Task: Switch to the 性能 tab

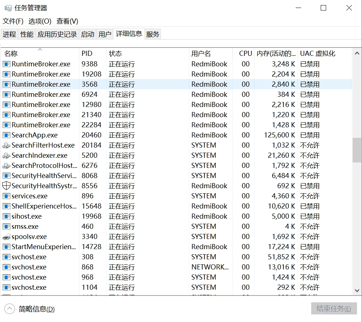Action: [26, 34]
